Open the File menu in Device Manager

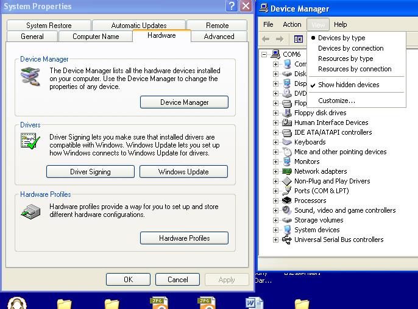(x=268, y=24)
